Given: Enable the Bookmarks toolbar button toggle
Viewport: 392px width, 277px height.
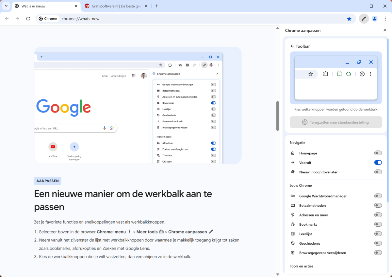Looking at the screenshot, I should point(378,224).
